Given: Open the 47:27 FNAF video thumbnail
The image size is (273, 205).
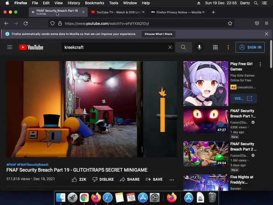Looking at the screenshot, I should pyautogui.click(x=206, y=121).
